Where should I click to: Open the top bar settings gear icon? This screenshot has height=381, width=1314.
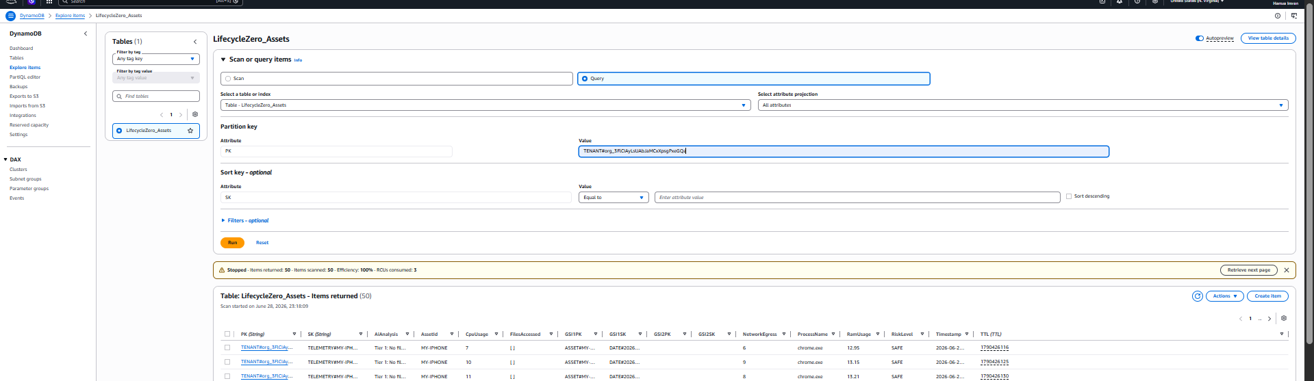click(1155, 2)
